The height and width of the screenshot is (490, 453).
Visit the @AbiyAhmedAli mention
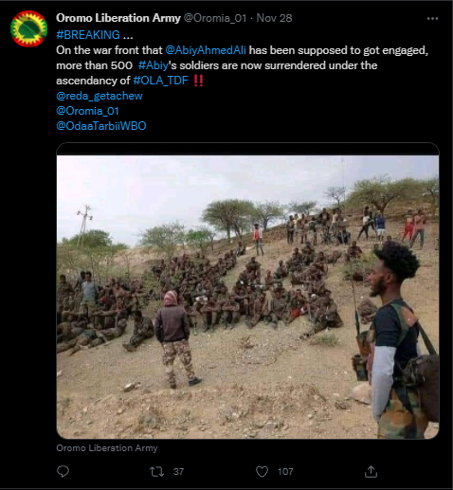(206, 50)
